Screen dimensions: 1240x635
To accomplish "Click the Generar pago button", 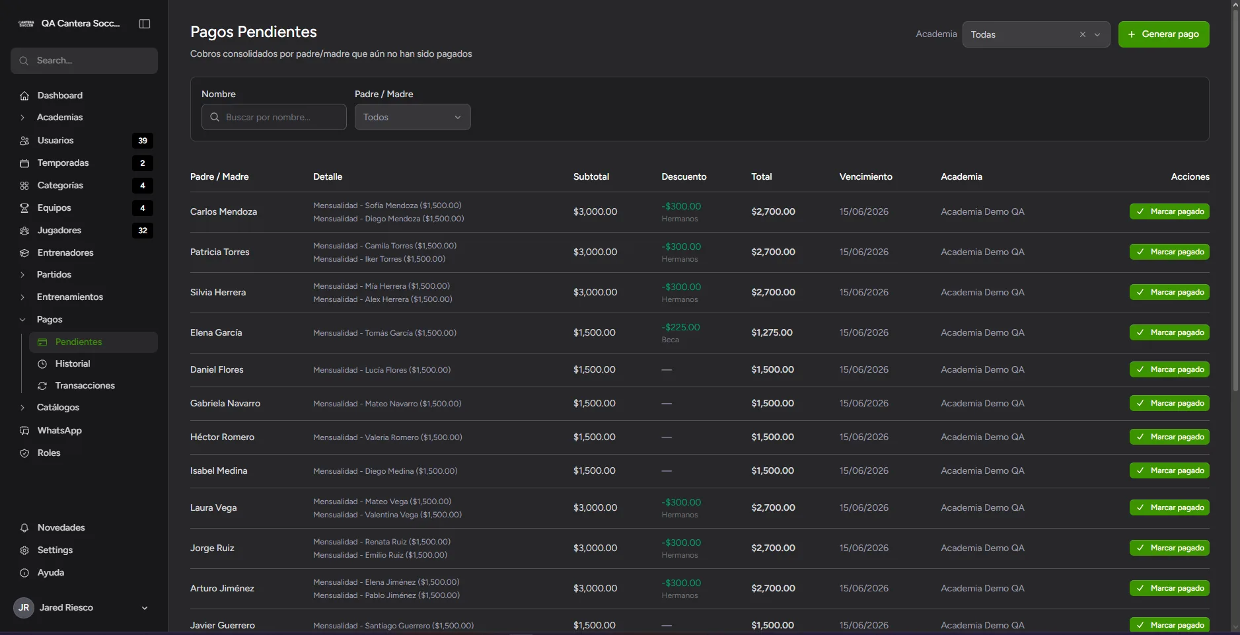I will click(1163, 34).
